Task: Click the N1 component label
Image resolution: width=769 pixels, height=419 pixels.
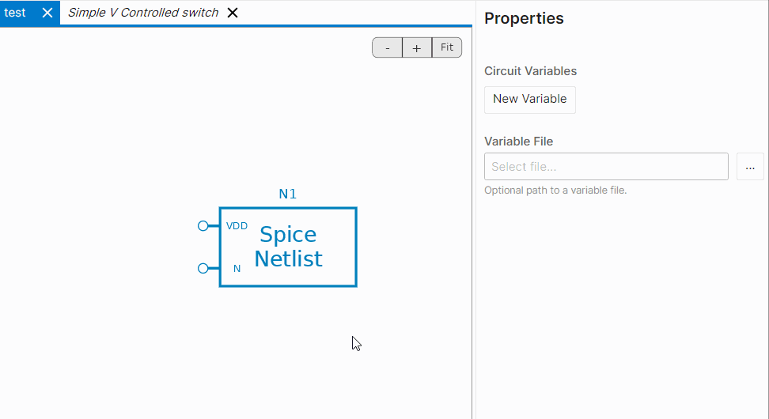Action: point(288,194)
